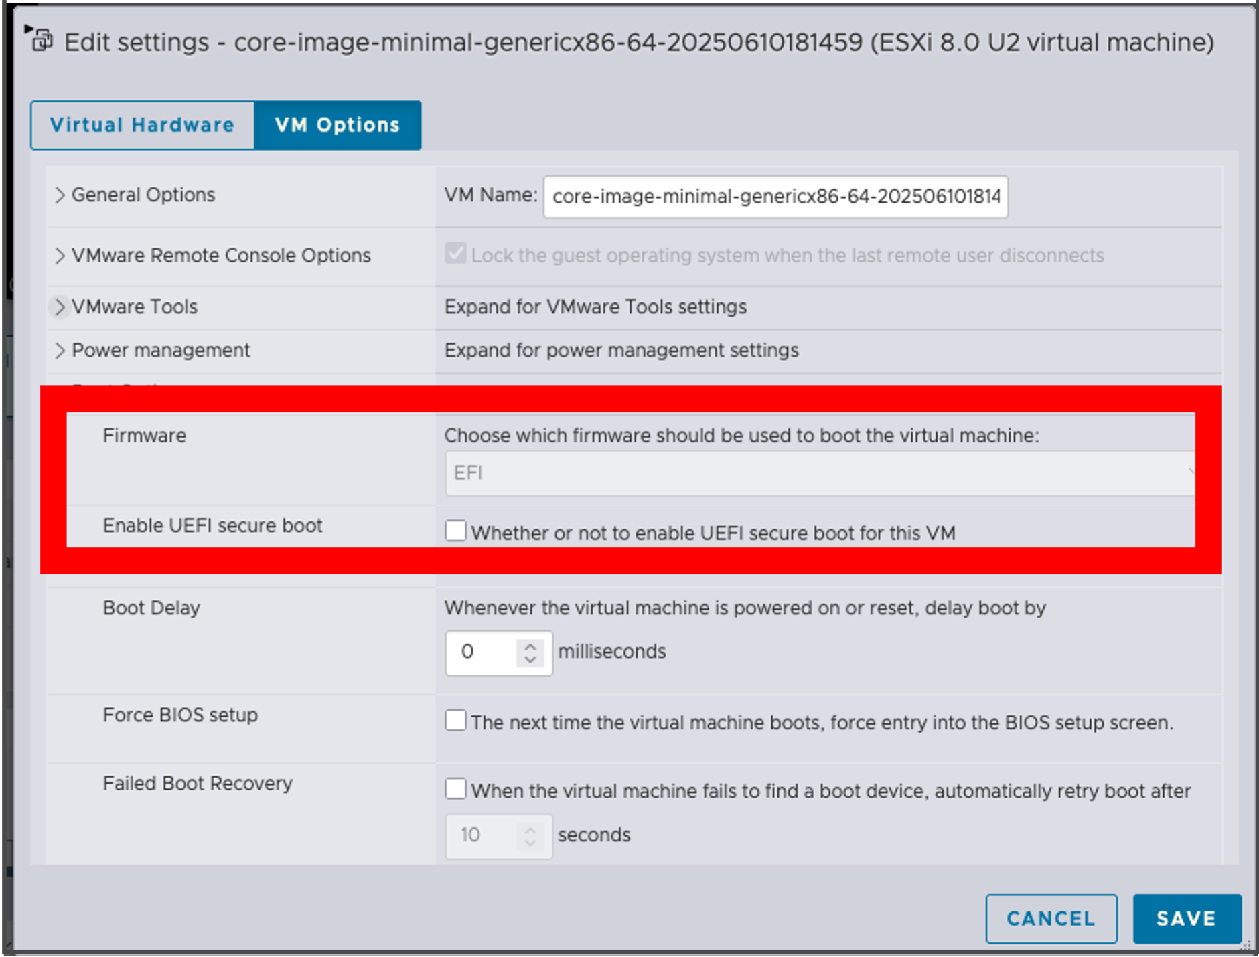The image size is (1259, 957).
Task: Increase retry seconds with the up arrow
Action: [x=530, y=830]
